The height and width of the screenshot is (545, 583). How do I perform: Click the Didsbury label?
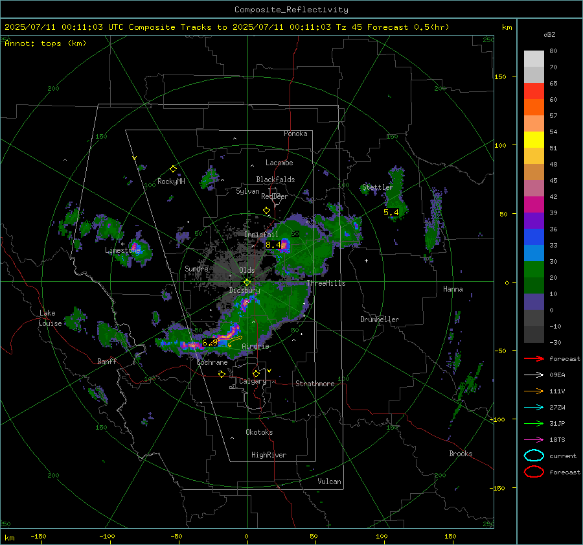(x=244, y=290)
